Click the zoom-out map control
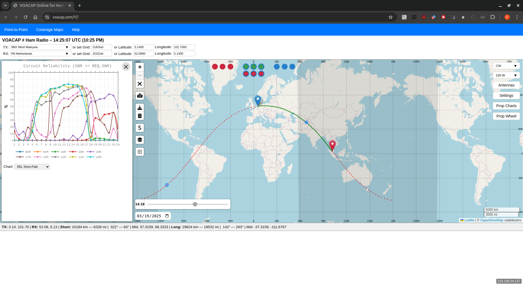 [x=139, y=75]
